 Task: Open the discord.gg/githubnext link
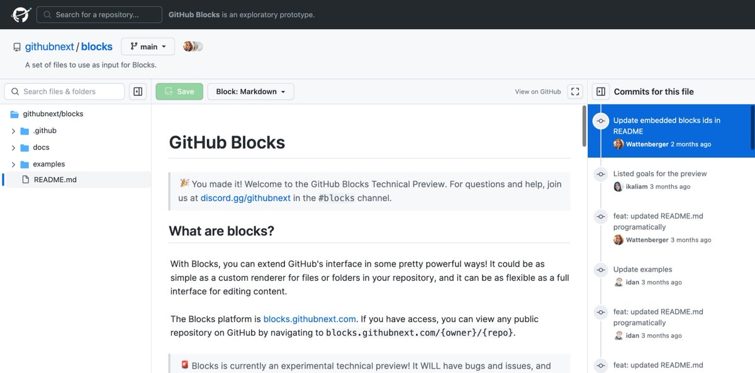245,198
